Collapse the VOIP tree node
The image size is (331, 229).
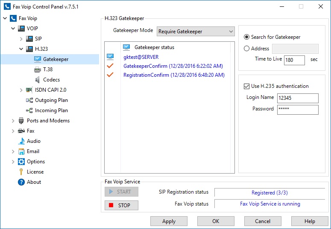coord(13,29)
